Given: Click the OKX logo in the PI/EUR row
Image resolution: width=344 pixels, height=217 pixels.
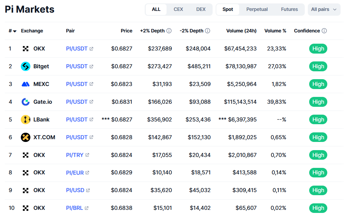Looking at the screenshot, I should tap(26, 173).
